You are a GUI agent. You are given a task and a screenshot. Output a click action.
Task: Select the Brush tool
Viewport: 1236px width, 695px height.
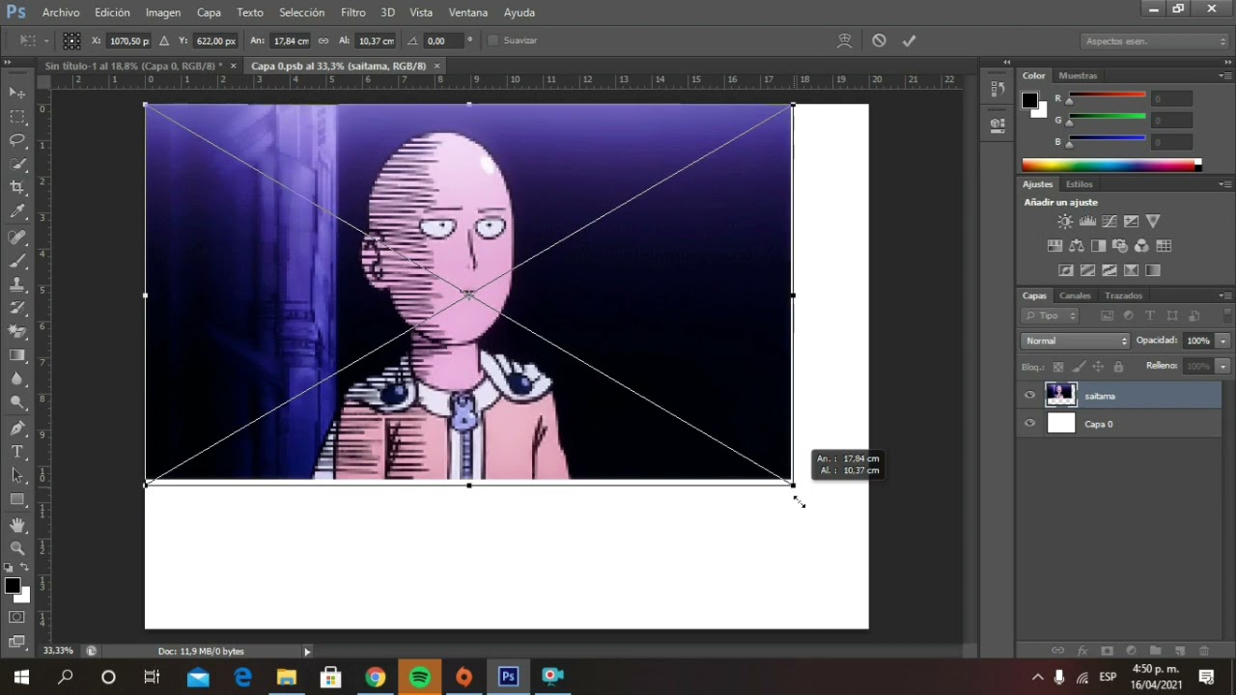[x=17, y=261]
